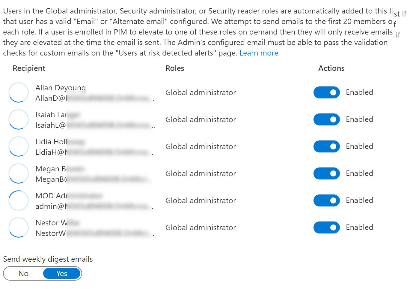Click the Recipient column header
Image resolution: width=410 pixels, height=289 pixels.
click(29, 68)
